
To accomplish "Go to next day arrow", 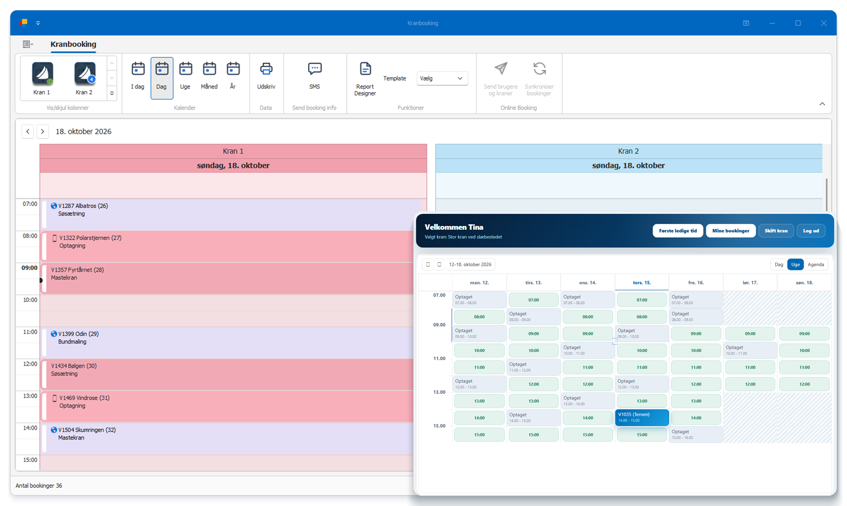I will click(x=42, y=131).
